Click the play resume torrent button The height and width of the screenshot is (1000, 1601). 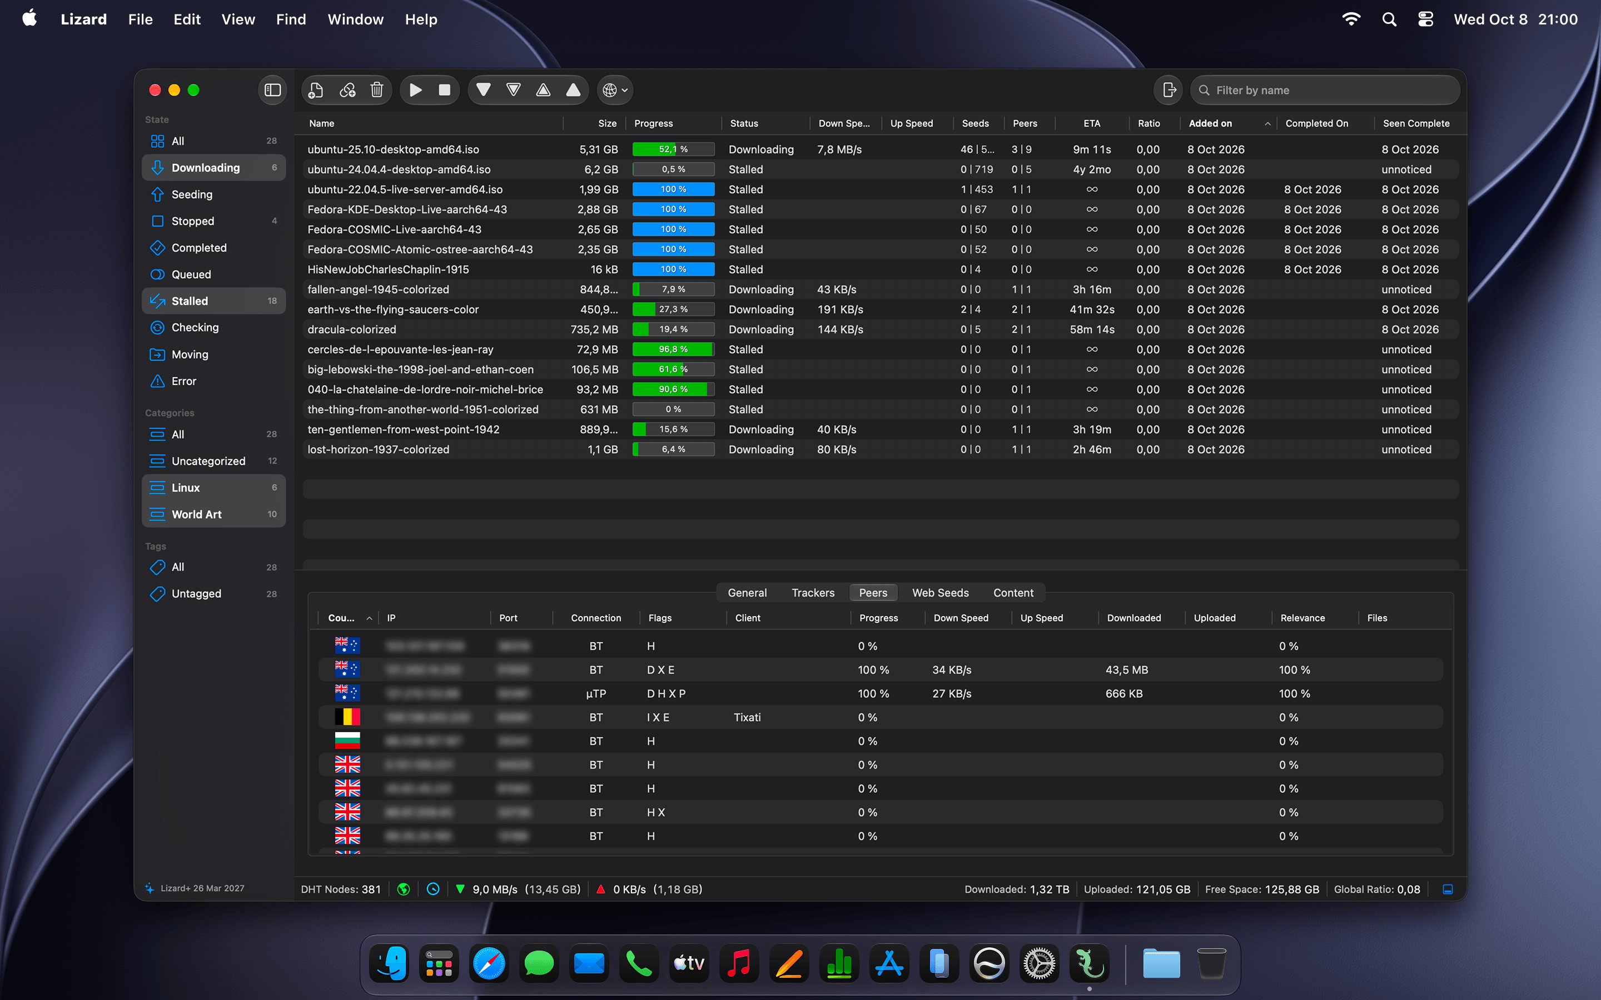(x=415, y=90)
